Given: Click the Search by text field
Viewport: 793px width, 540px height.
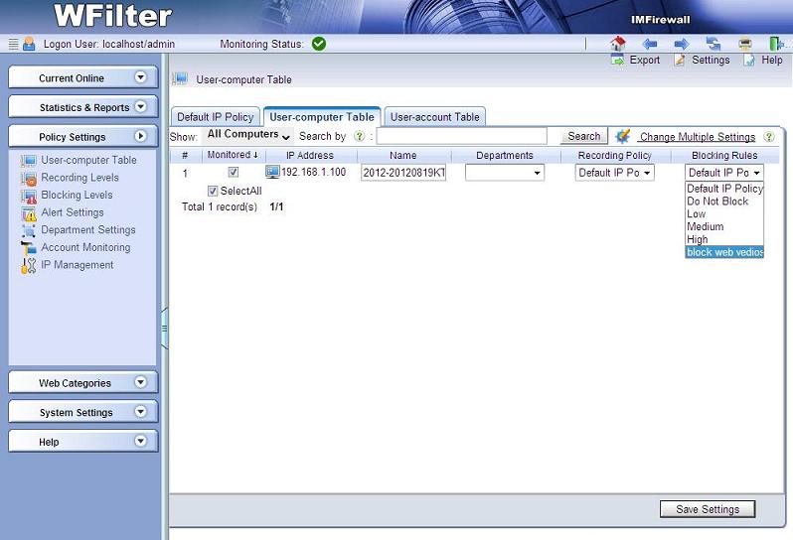Looking at the screenshot, I should pyautogui.click(x=462, y=136).
